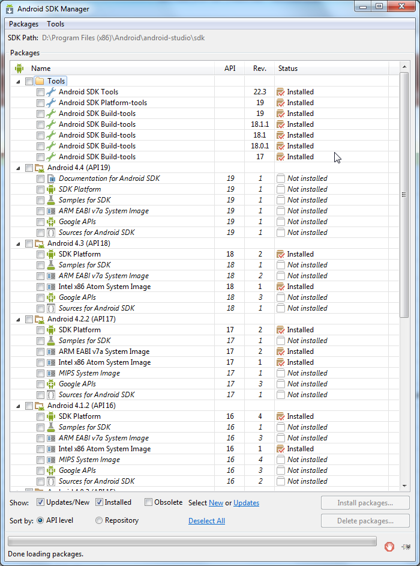This screenshot has width=420, height=566.
Task: Click the Intel x86 Atom icon for API 18
Action: (51, 287)
